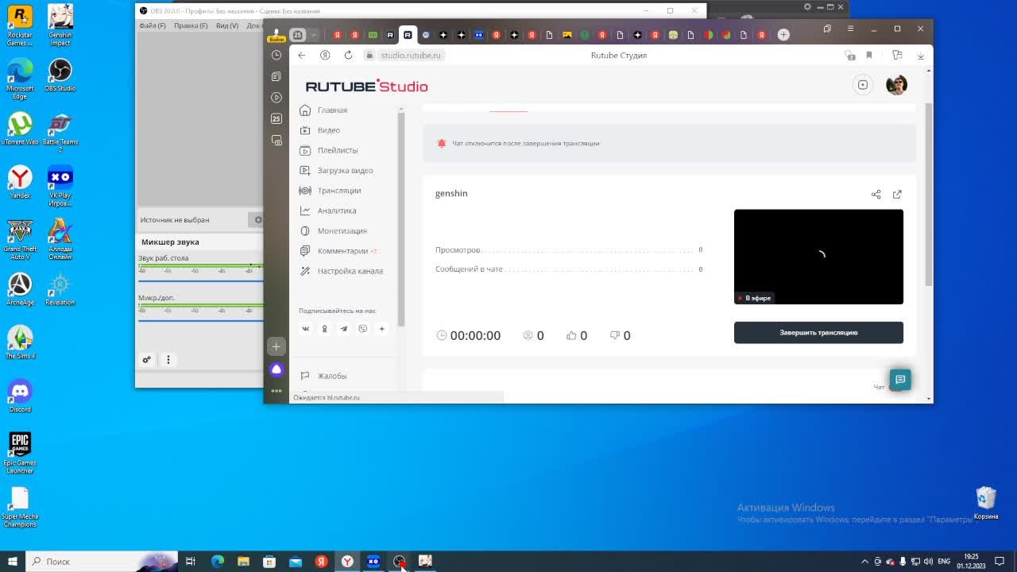Expand the tab list dropdown arrow
The image size is (1017, 572).
(314, 35)
